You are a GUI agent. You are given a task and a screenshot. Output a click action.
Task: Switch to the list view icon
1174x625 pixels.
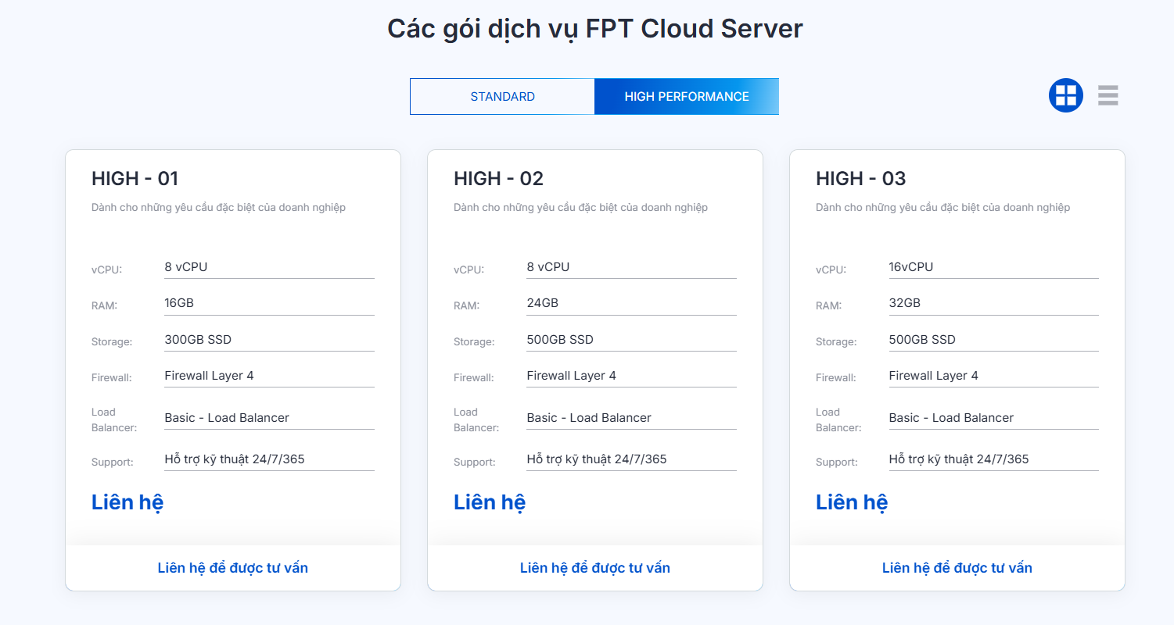coord(1108,95)
